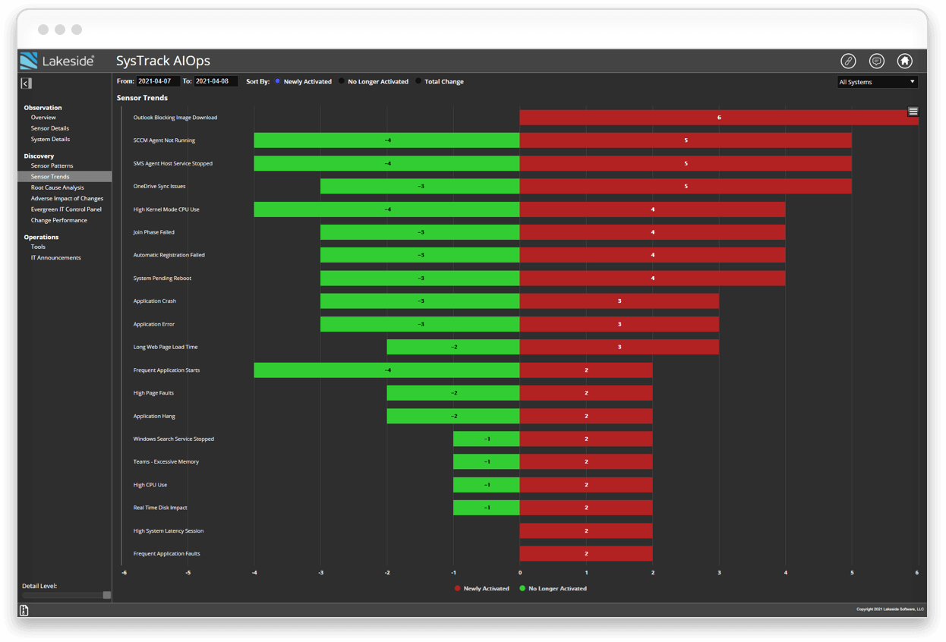Viewport: 946px width, 642px height.
Task: Open the Evergreen IT Control Panel link
Action: [65, 209]
